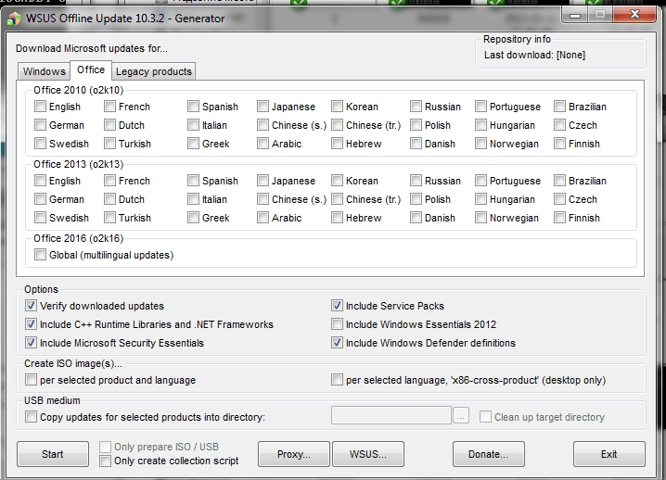This screenshot has height=480, width=666.
Task: Click the Exit button
Action: 609,454
